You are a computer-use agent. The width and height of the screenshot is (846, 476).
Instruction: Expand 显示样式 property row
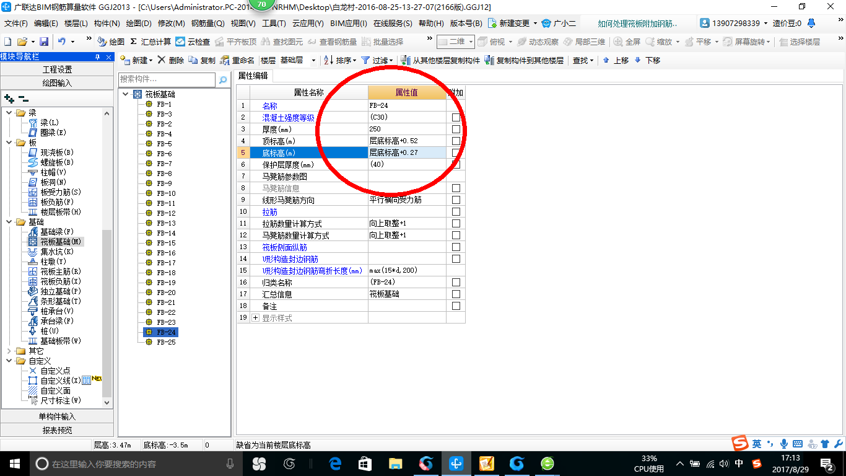(256, 318)
